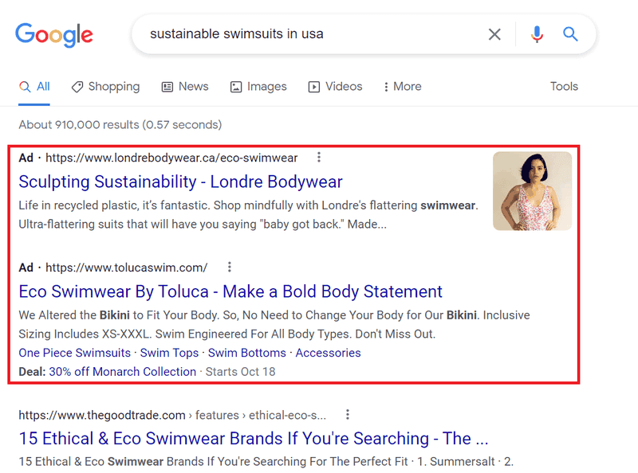Open search Tools

tap(564, 87)
